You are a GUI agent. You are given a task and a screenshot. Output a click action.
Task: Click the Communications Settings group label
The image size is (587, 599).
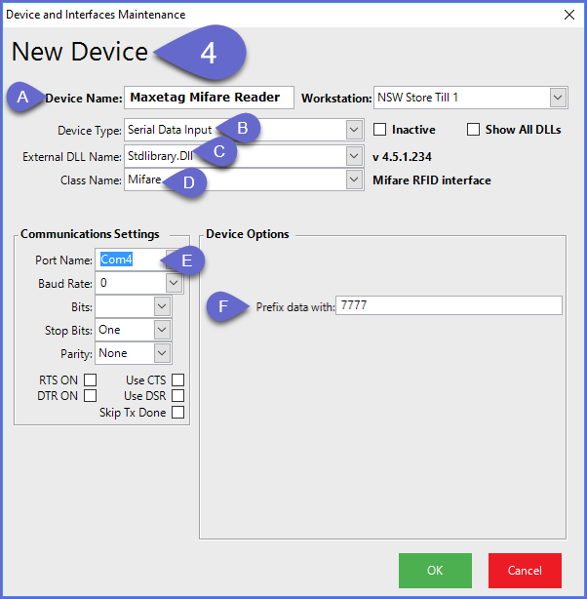90,234
